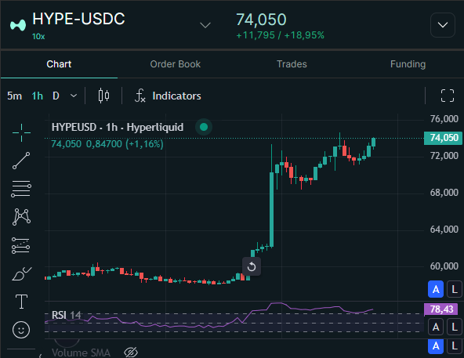Select the crosshair cursor tool
The width and height of the screenshot is (464, 358).
[21, 132]
